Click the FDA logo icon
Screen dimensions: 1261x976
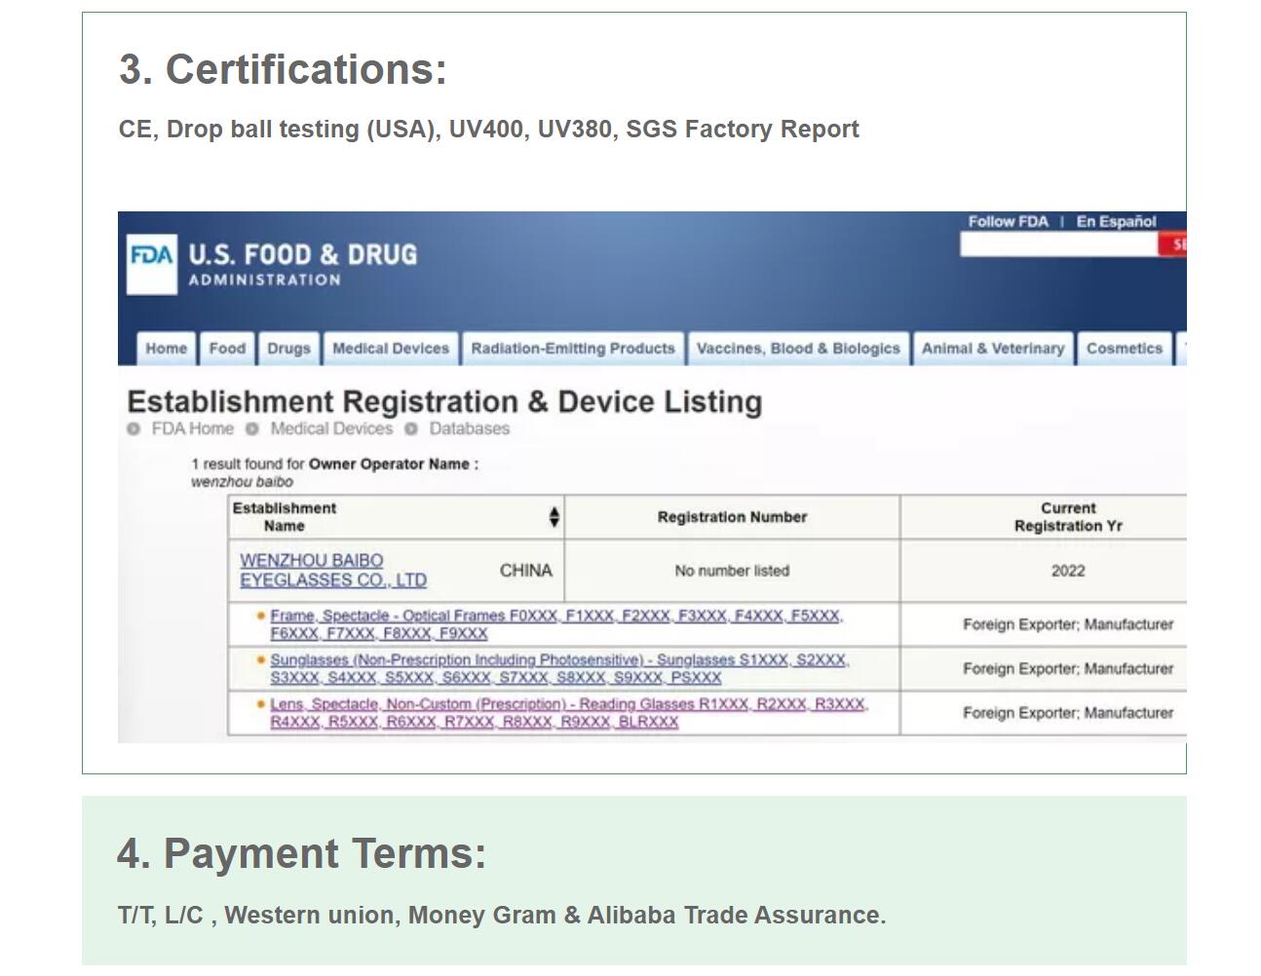click(x=152, y=264)
